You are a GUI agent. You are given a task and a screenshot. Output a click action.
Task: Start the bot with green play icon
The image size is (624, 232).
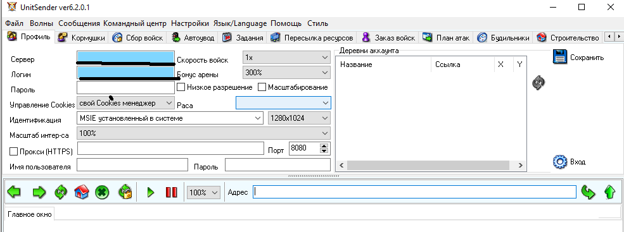150,193
